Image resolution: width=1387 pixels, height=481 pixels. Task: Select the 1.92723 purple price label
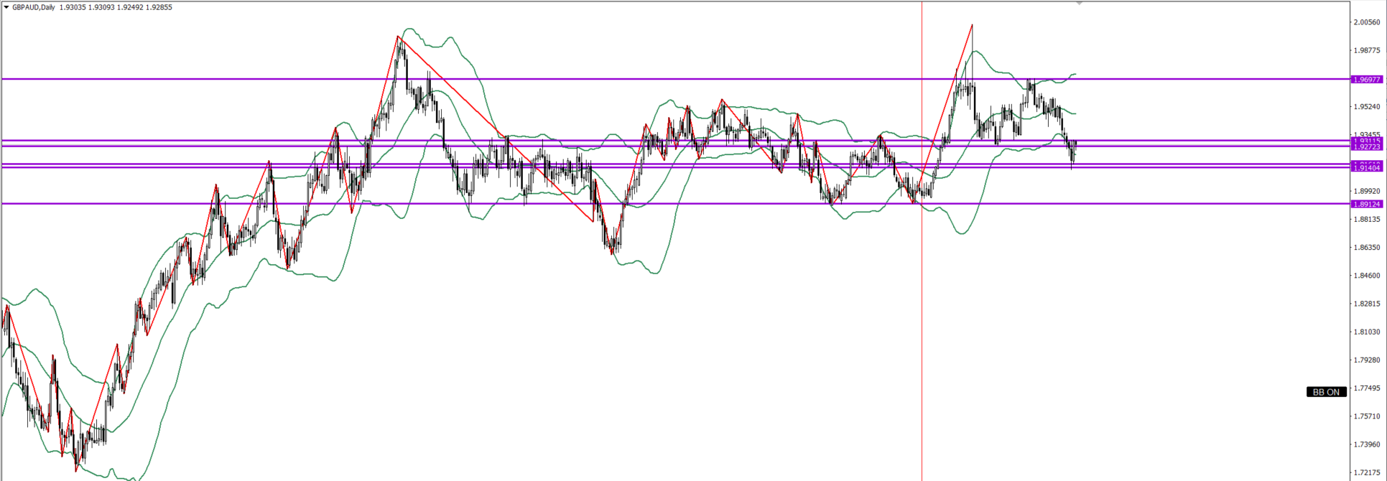click(1366, 146)
